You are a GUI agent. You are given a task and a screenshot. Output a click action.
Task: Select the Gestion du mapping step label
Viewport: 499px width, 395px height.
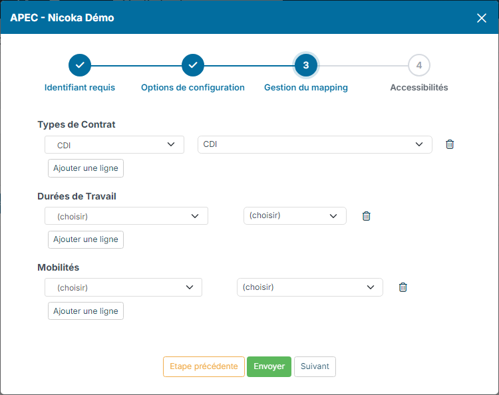tap(306, 88)
